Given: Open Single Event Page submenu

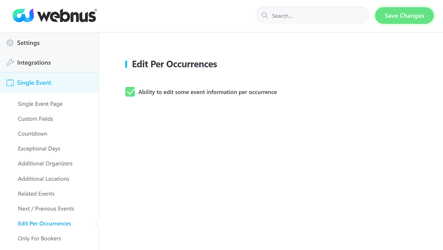Looking at the screenshot, I should click(x=40, y=104).
